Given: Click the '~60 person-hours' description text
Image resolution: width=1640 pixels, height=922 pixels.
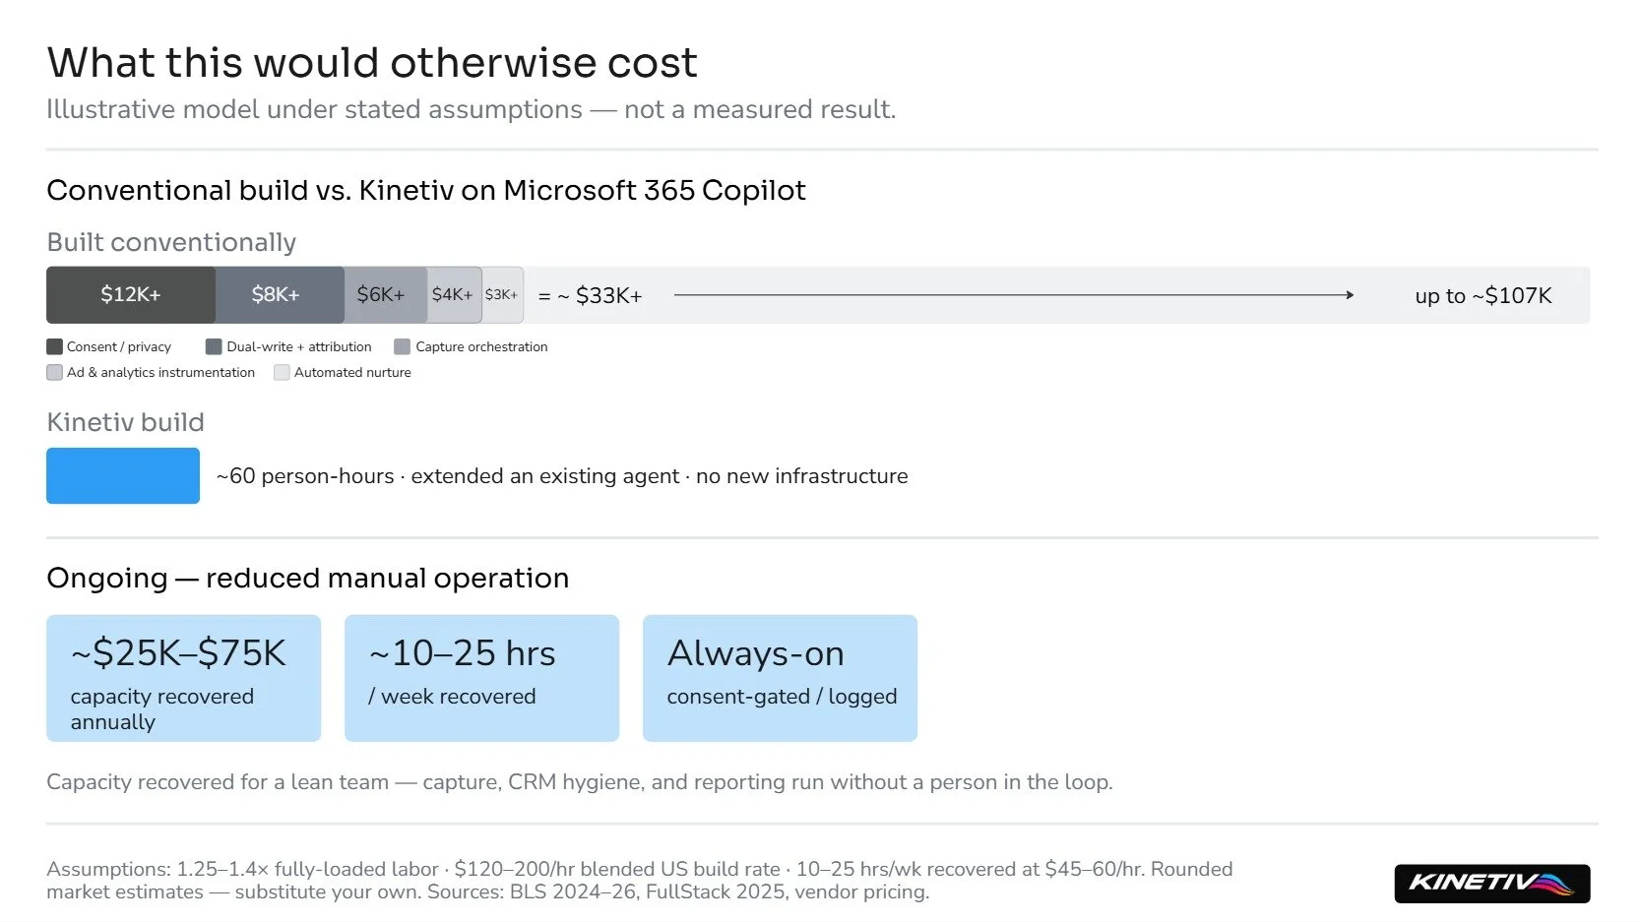Looking at the screenshot, I should point(562,476).
